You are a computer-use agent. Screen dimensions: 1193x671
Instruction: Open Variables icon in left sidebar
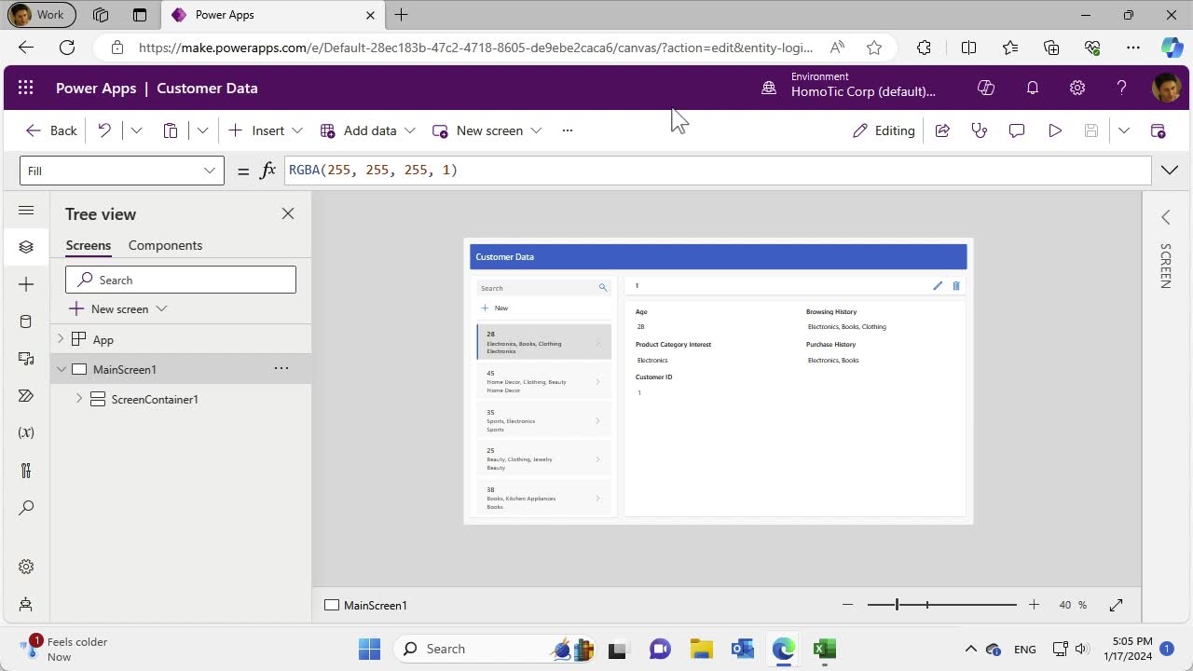26,432
